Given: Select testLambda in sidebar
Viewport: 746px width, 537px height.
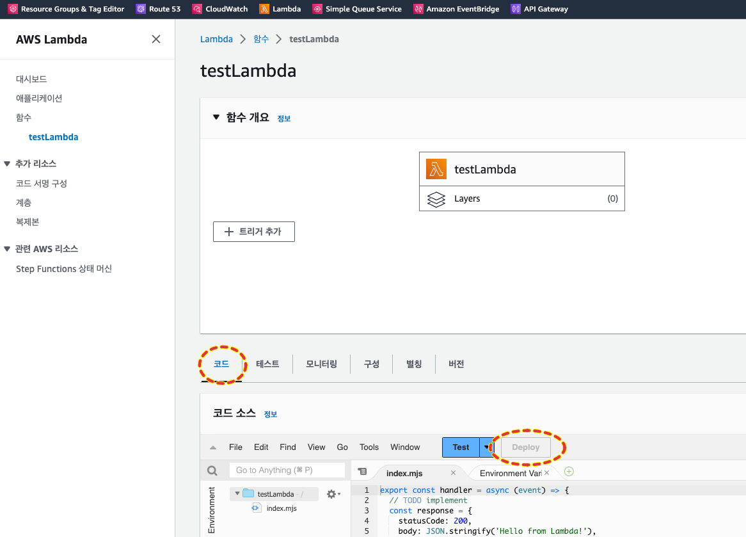Looking at the screenshot, I should coord(53,137).
